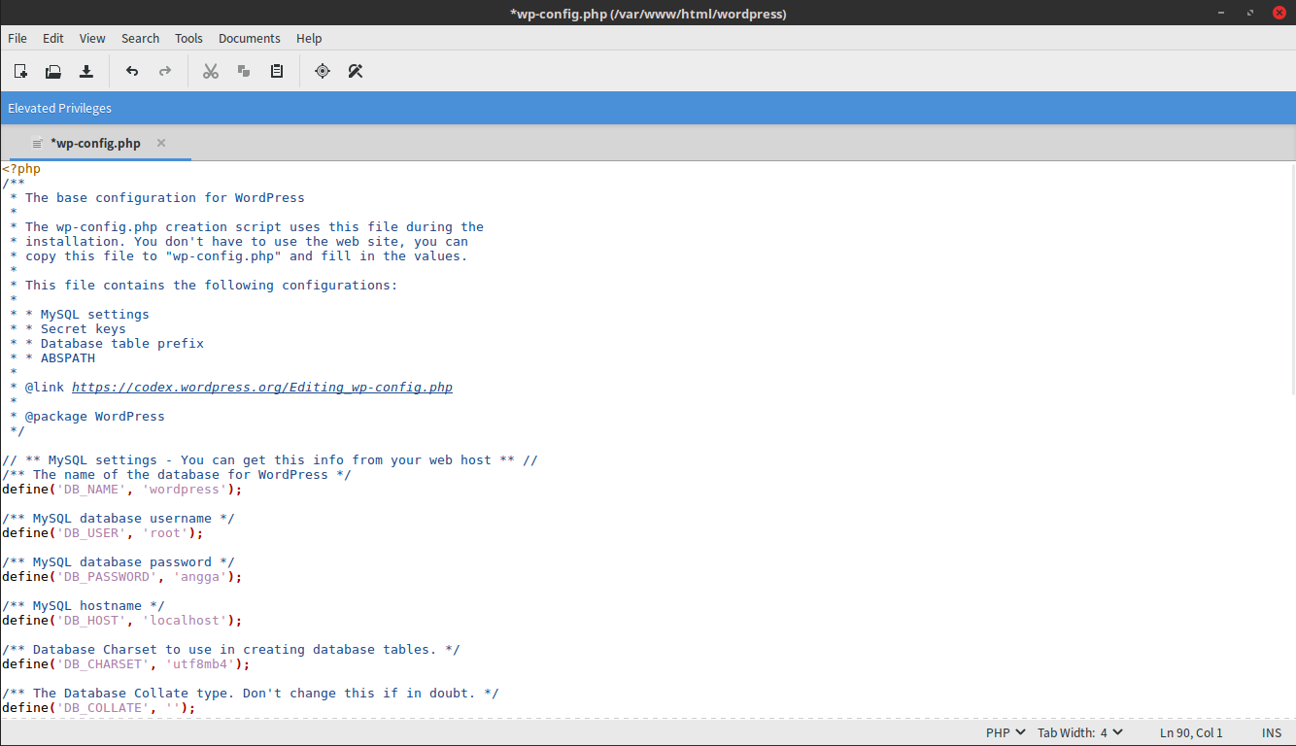Copy selection with the copy icon

point(244,71)
